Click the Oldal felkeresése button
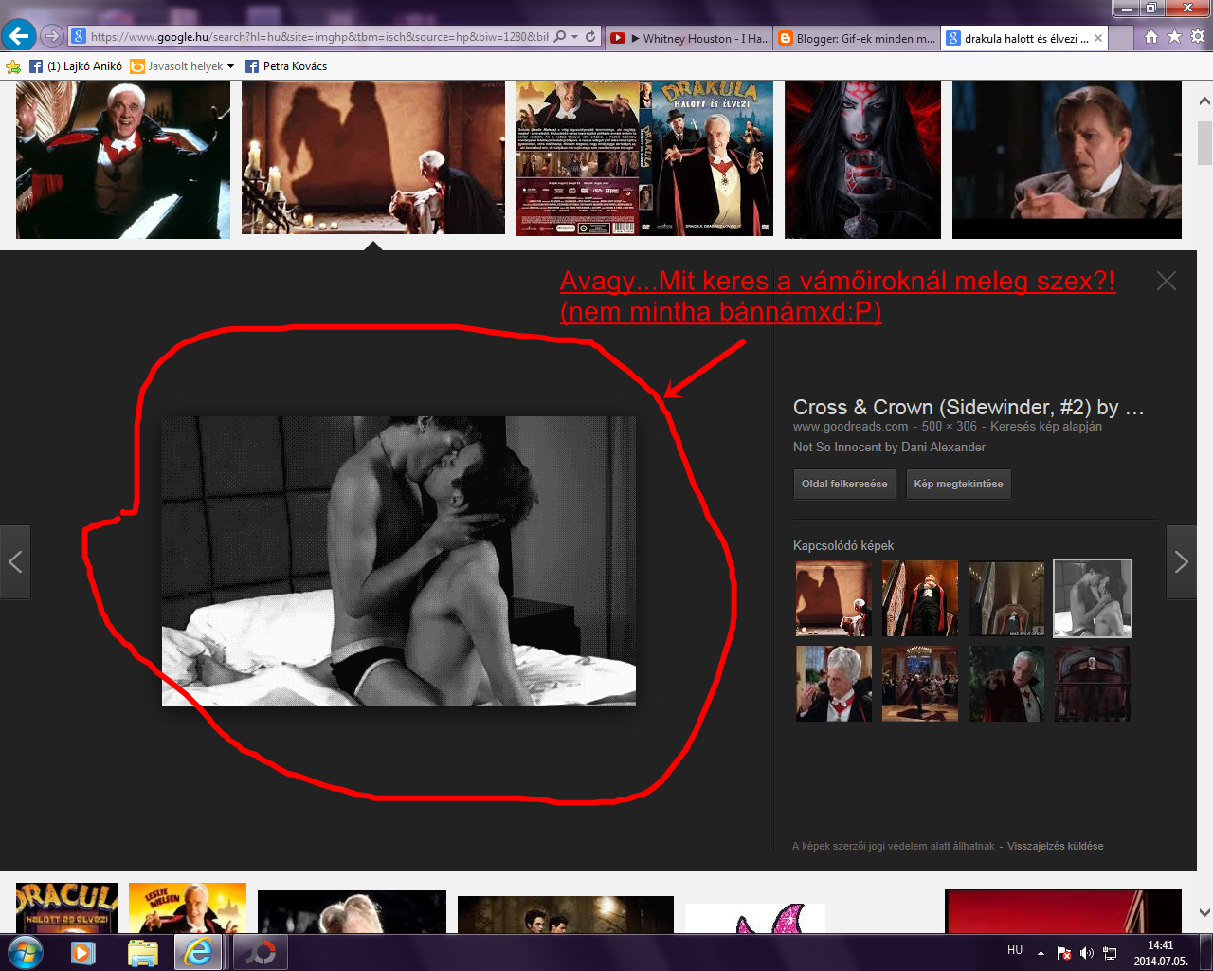1213x971 pixels. click(x=844, y=484)
